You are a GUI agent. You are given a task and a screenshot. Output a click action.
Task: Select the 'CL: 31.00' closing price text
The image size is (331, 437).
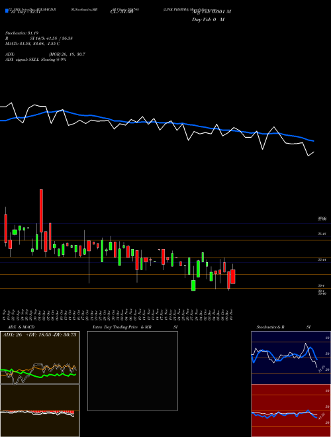122,12
